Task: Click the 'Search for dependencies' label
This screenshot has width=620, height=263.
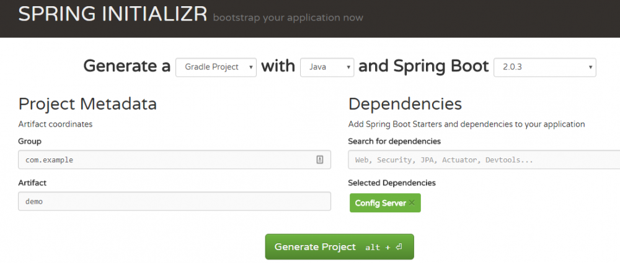Action: (x=394, y=141)
